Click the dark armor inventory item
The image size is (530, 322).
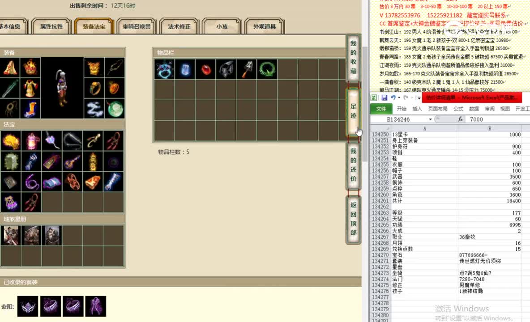226,69
